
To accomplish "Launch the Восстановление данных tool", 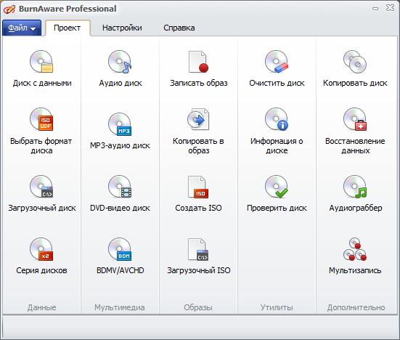I will pos(354,119).
